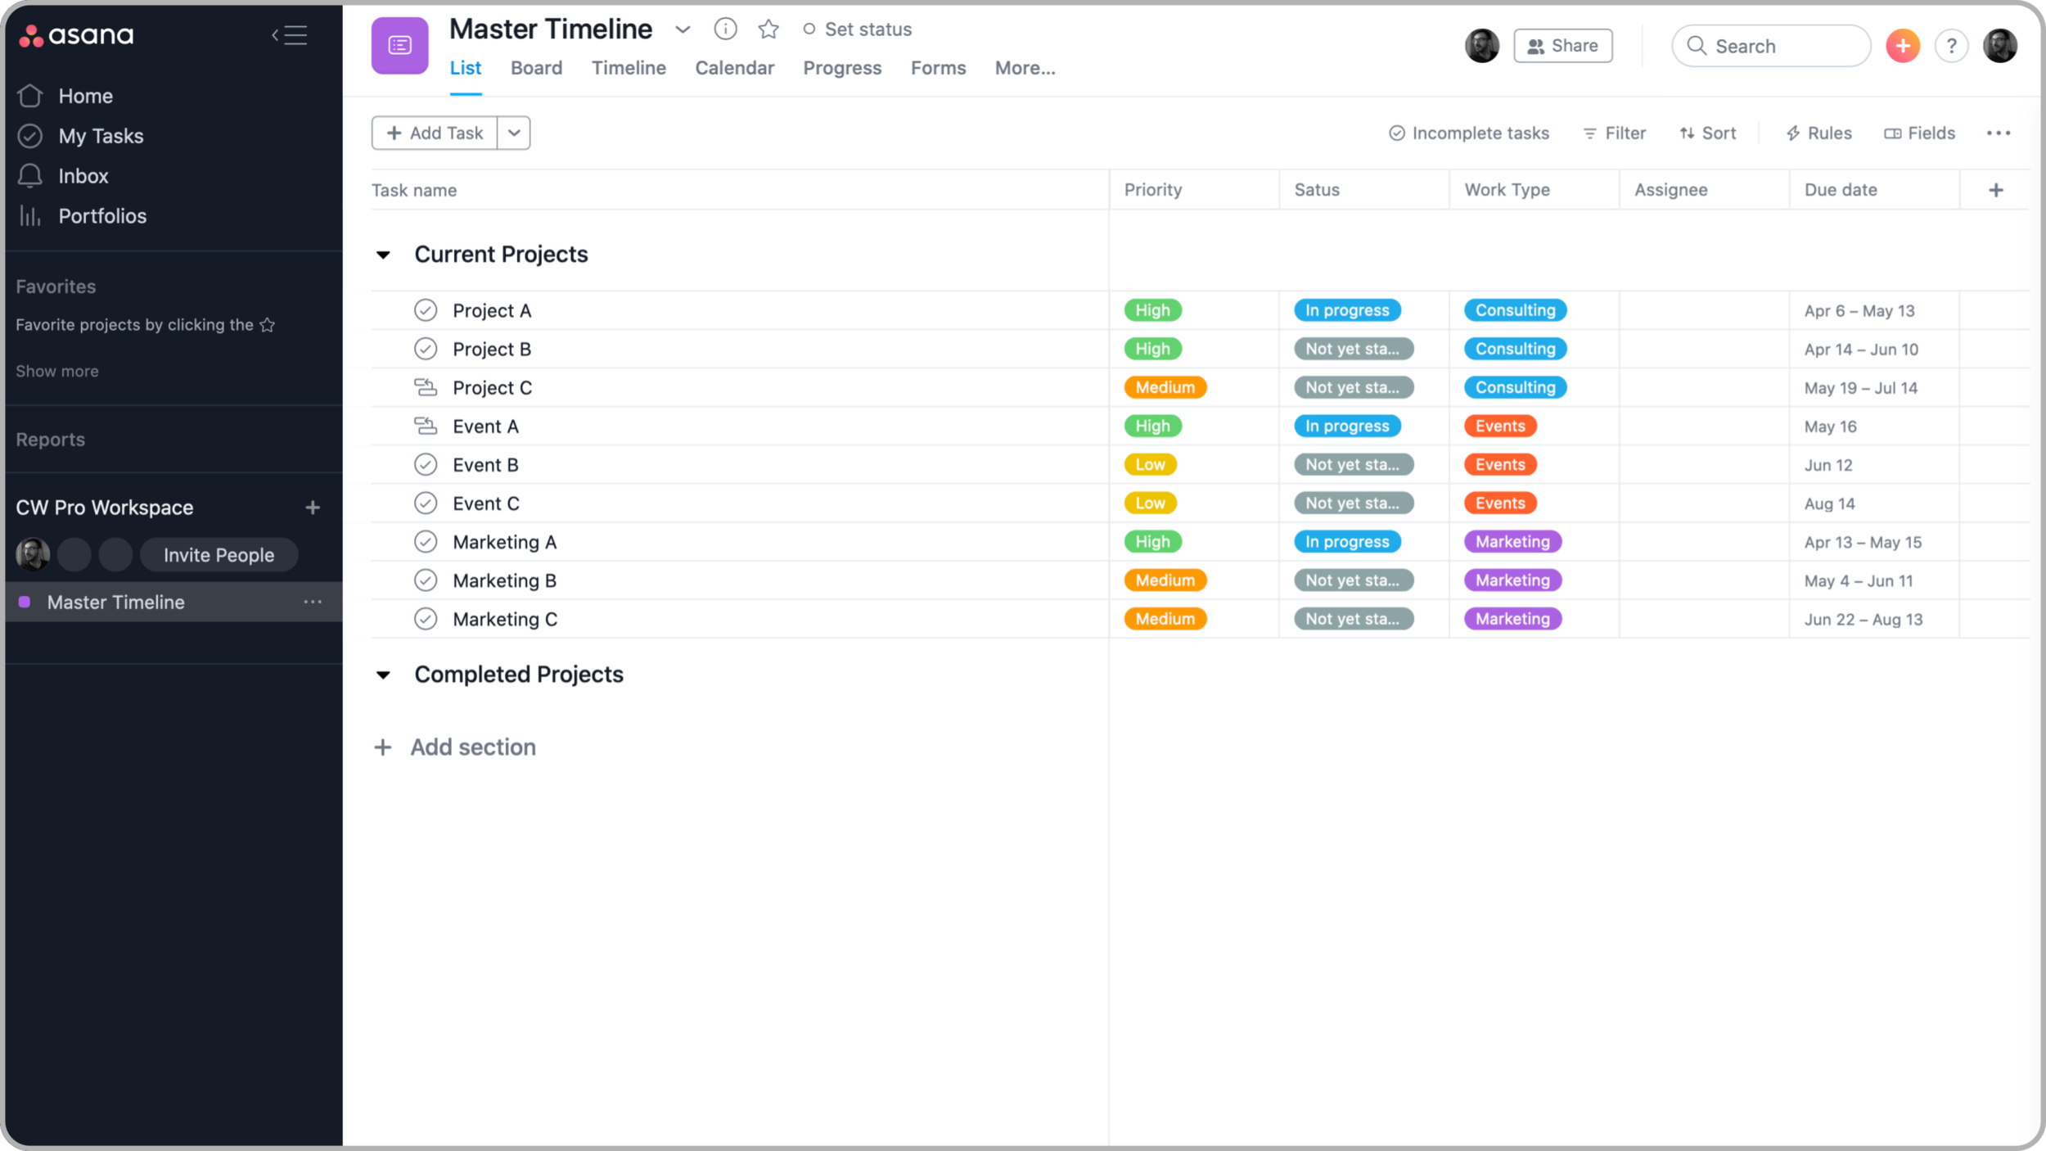Click the purple color square of Master Timeline
2046x1151 pixels.
pos(25,602)
